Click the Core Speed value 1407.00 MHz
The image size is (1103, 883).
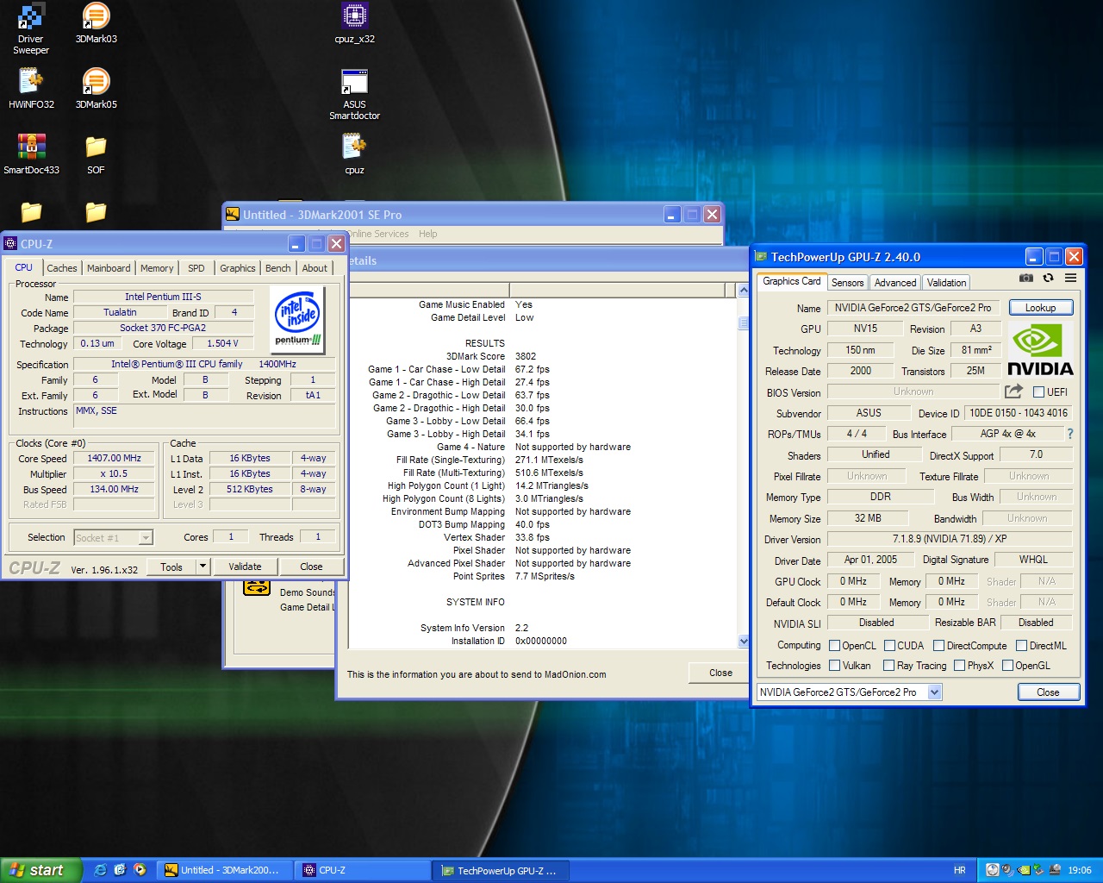pos(114,458)
